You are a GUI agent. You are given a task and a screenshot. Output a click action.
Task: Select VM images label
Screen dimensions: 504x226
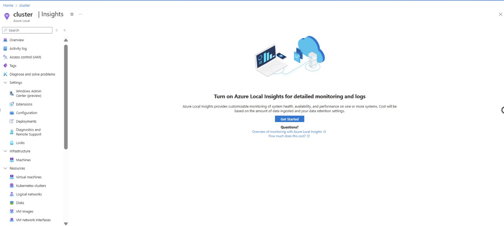point(25,211)
